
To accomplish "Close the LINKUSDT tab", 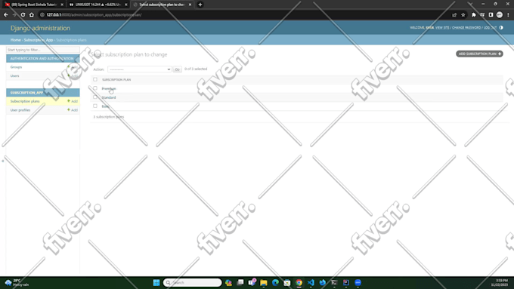I will (126, 5).
